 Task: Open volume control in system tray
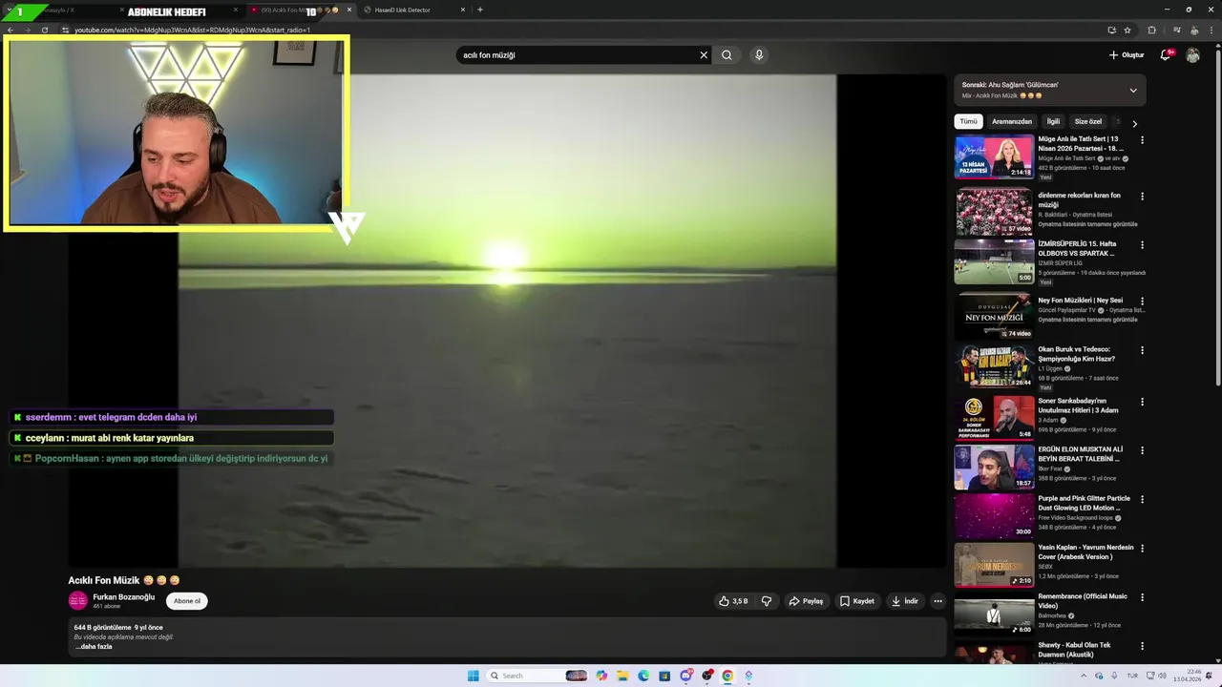tap(1164, 676)
